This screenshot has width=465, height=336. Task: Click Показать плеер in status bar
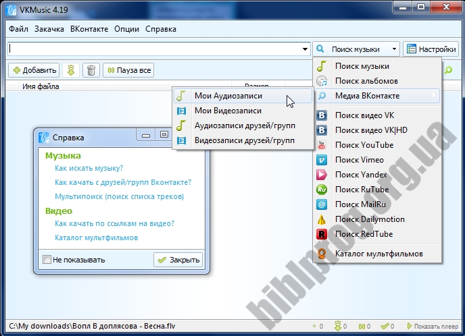[433, 327]
